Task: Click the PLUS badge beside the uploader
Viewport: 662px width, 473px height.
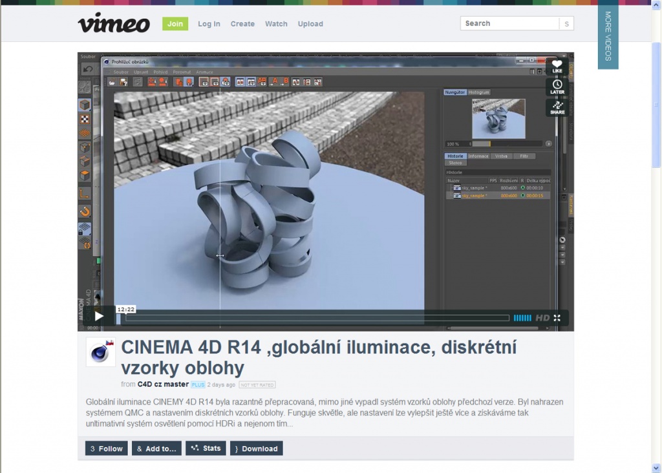Action: (x=198, y=385)
